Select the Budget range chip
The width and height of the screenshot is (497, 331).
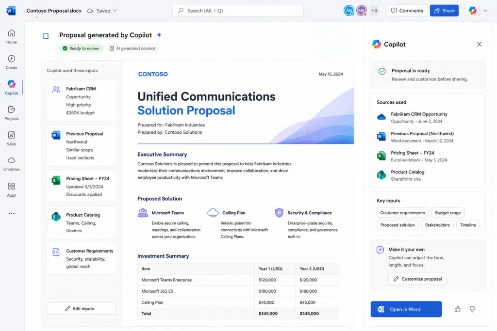[447, 213]
